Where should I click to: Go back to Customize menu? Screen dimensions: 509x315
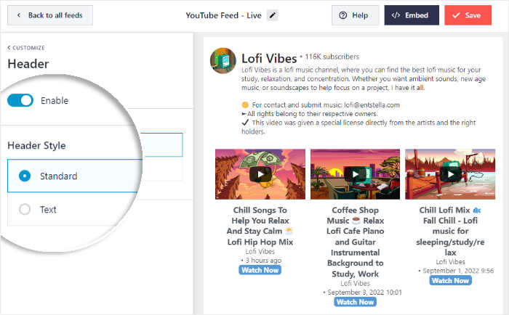pos(26,48)
